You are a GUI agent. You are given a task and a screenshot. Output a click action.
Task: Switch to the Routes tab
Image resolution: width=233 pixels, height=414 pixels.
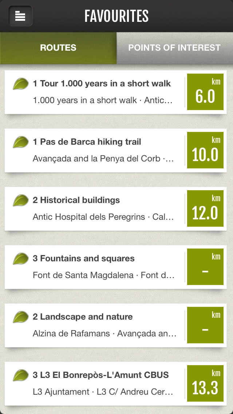(58, 48)
